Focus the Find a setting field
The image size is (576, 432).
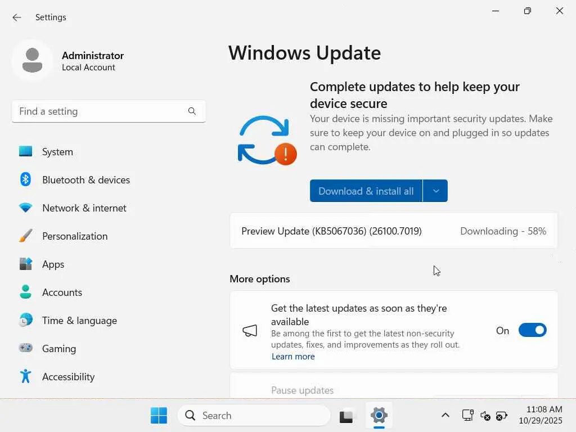pyautogui.click(x=109, y=111)
